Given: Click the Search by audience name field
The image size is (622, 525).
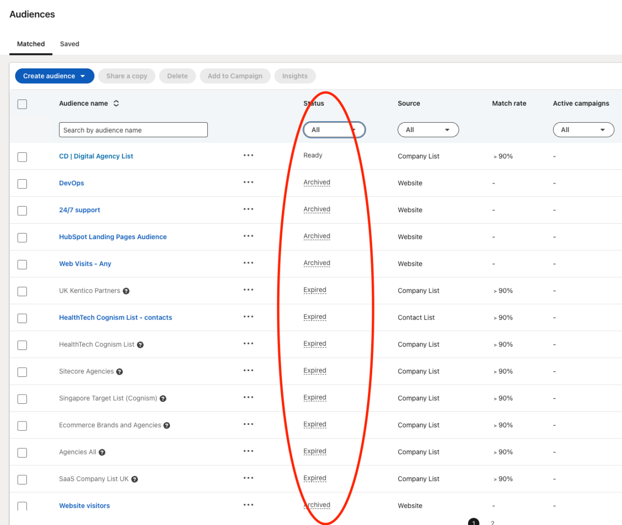Looking at the screenshot, I should click(x=133, y=130).
